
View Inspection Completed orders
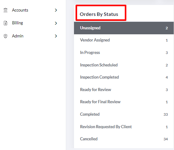(124, 77)
